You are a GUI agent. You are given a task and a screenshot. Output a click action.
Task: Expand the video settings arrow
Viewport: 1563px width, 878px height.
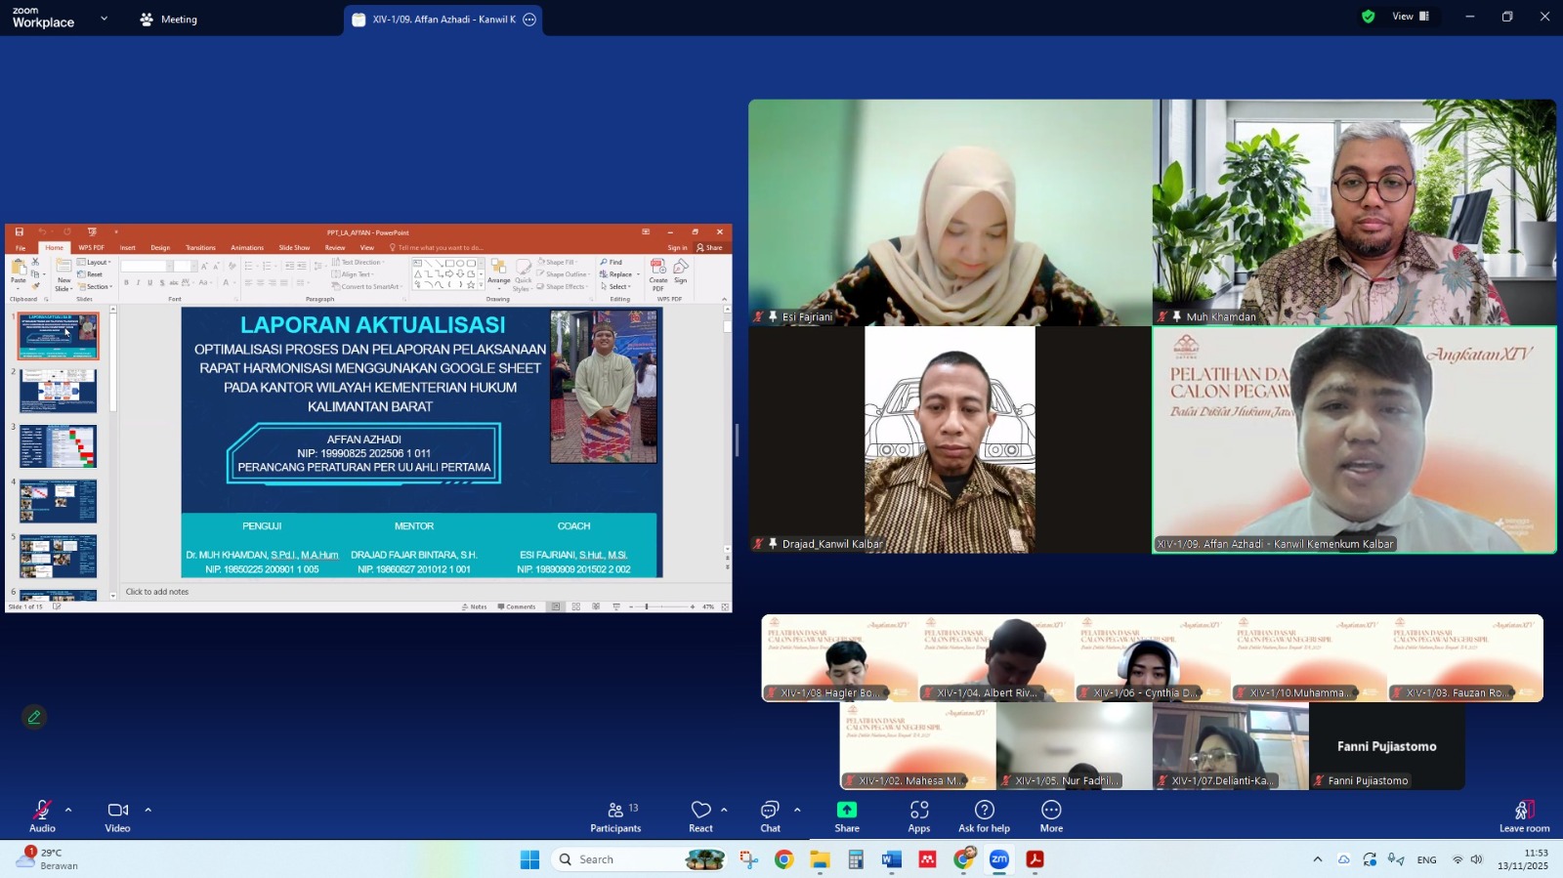(x=148, y=810)
